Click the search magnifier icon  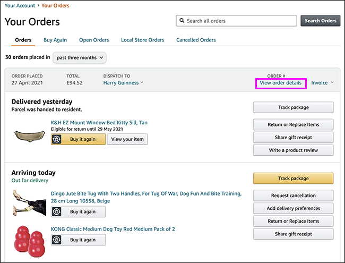(182, 21)
